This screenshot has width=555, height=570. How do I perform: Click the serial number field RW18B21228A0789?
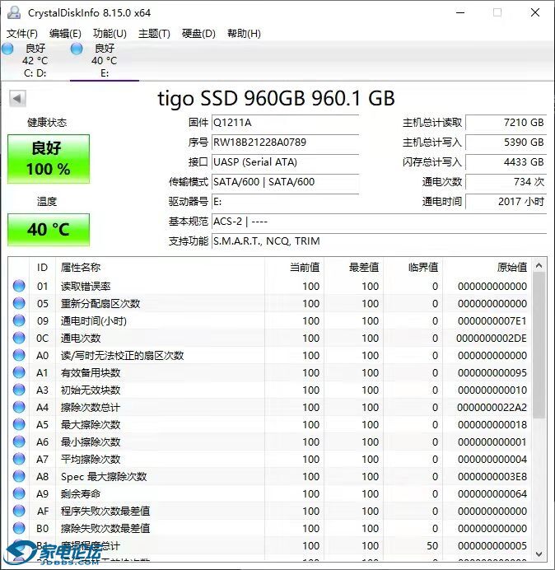[x=285, y=142]
